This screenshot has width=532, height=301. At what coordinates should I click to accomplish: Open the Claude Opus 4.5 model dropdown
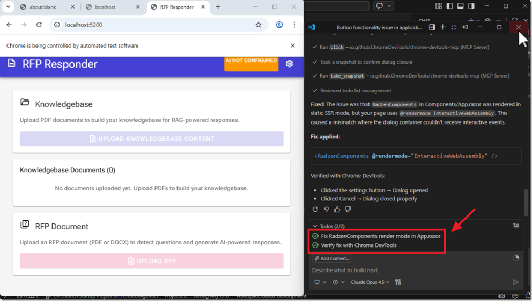point(371,282)
